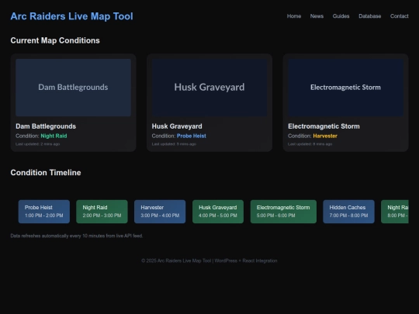Click Last updated text on Electromagnetic Storm card
Screen dimensions: 419x314
click(310, 144)
